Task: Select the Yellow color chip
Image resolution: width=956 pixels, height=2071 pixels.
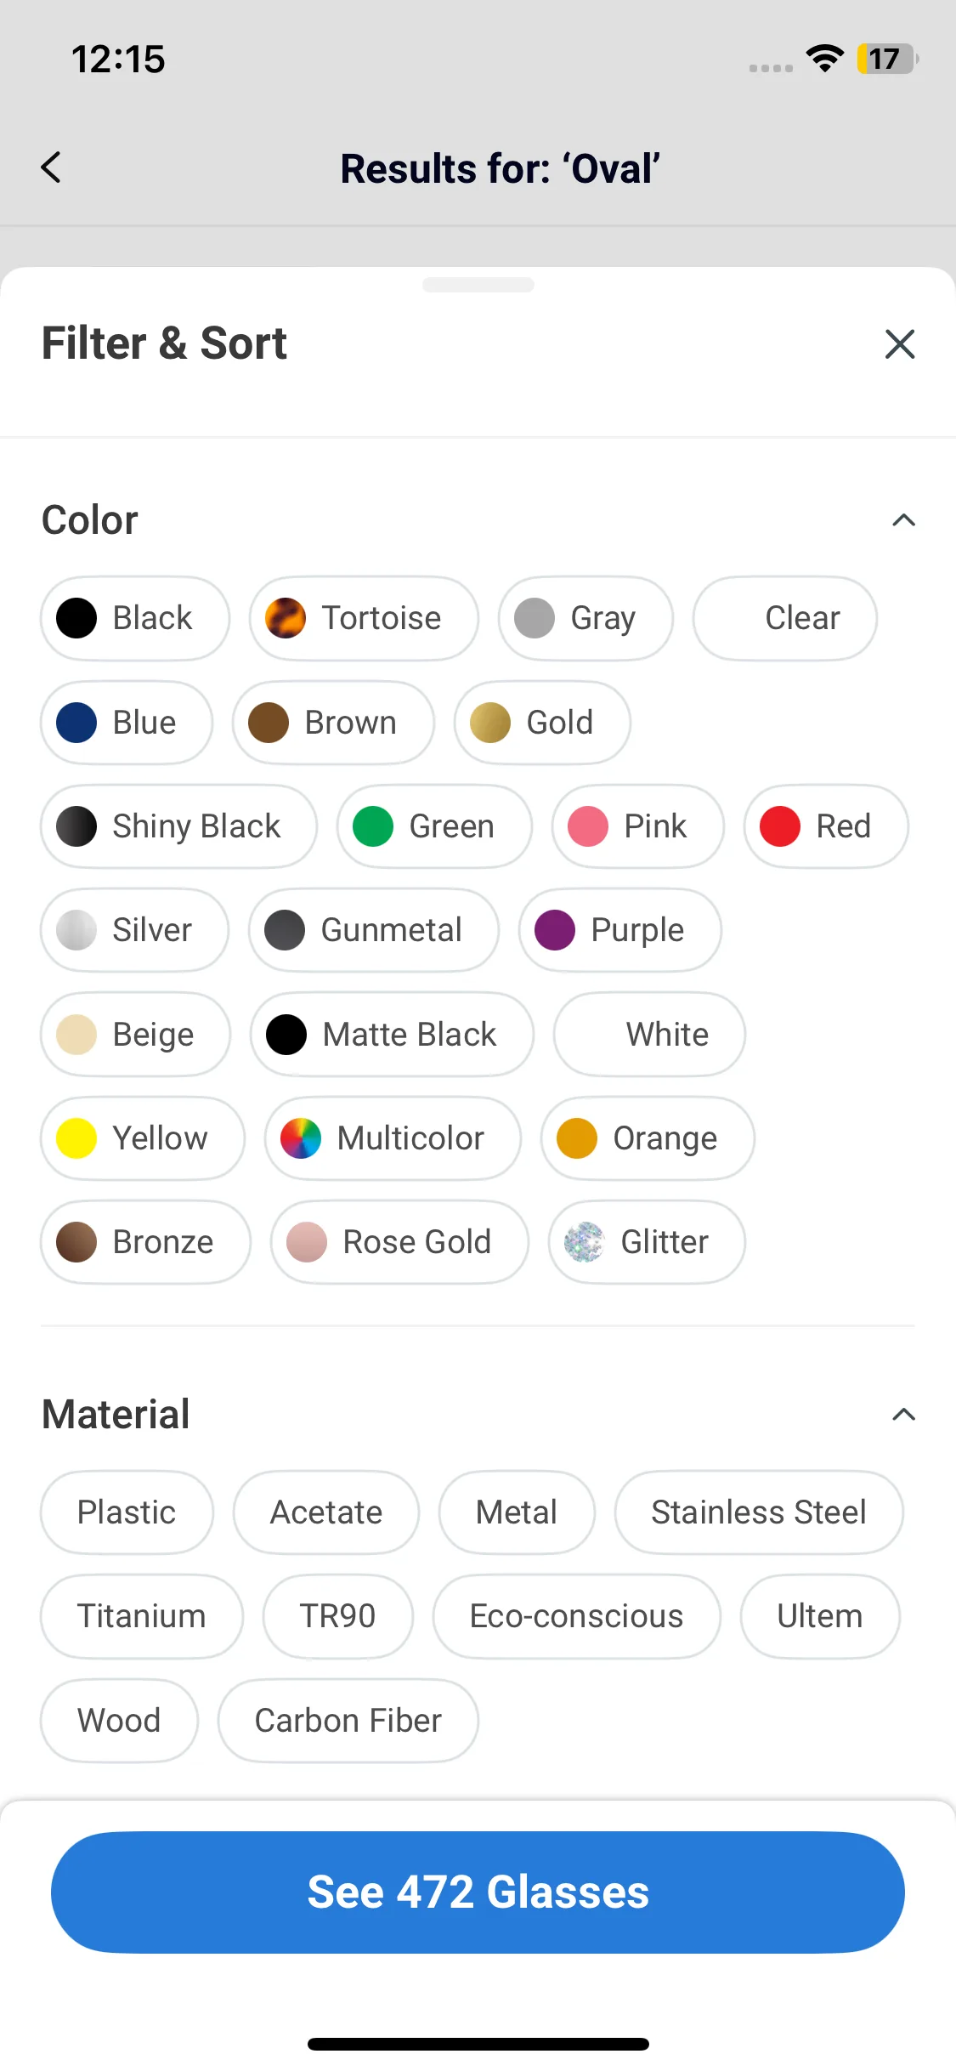Action: (x=143, y=1138)
